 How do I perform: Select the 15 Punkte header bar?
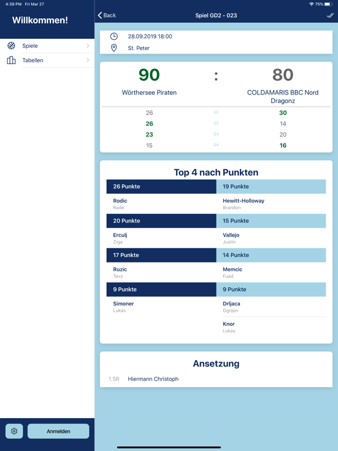271,221
